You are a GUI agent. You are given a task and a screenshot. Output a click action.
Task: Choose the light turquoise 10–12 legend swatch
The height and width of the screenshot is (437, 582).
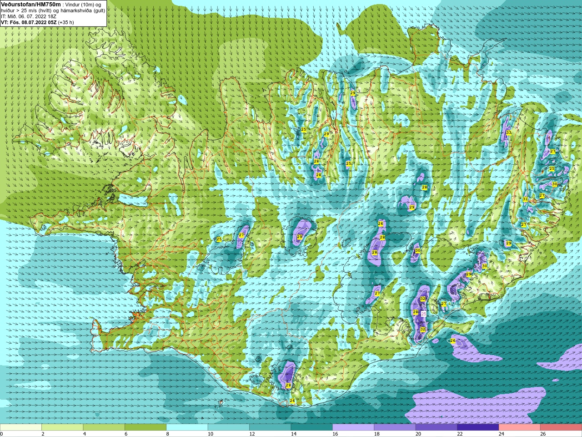[229, 427]
